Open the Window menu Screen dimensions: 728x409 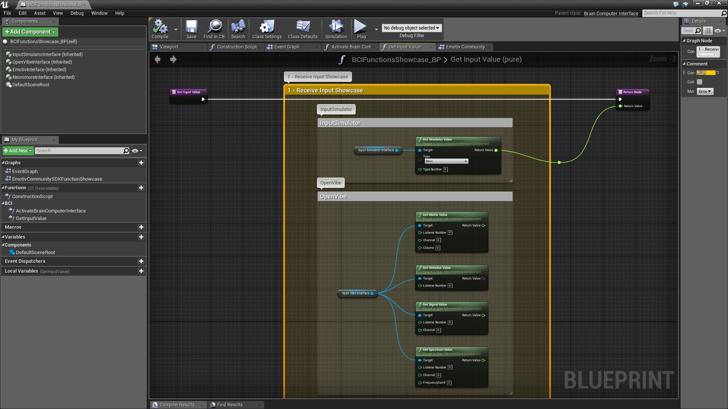tap(99, 13)
